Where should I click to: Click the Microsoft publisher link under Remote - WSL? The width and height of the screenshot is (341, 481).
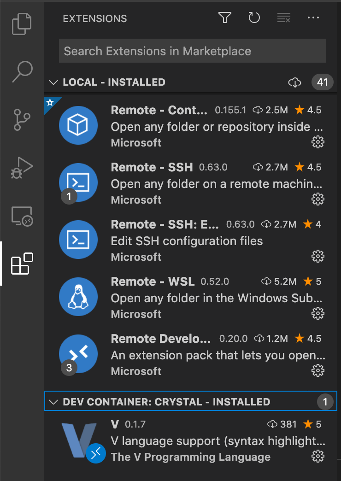tap(136, 314)
